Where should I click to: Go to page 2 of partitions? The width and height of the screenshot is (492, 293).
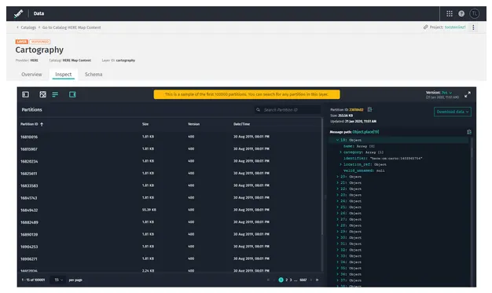click(x=287, y=280)
